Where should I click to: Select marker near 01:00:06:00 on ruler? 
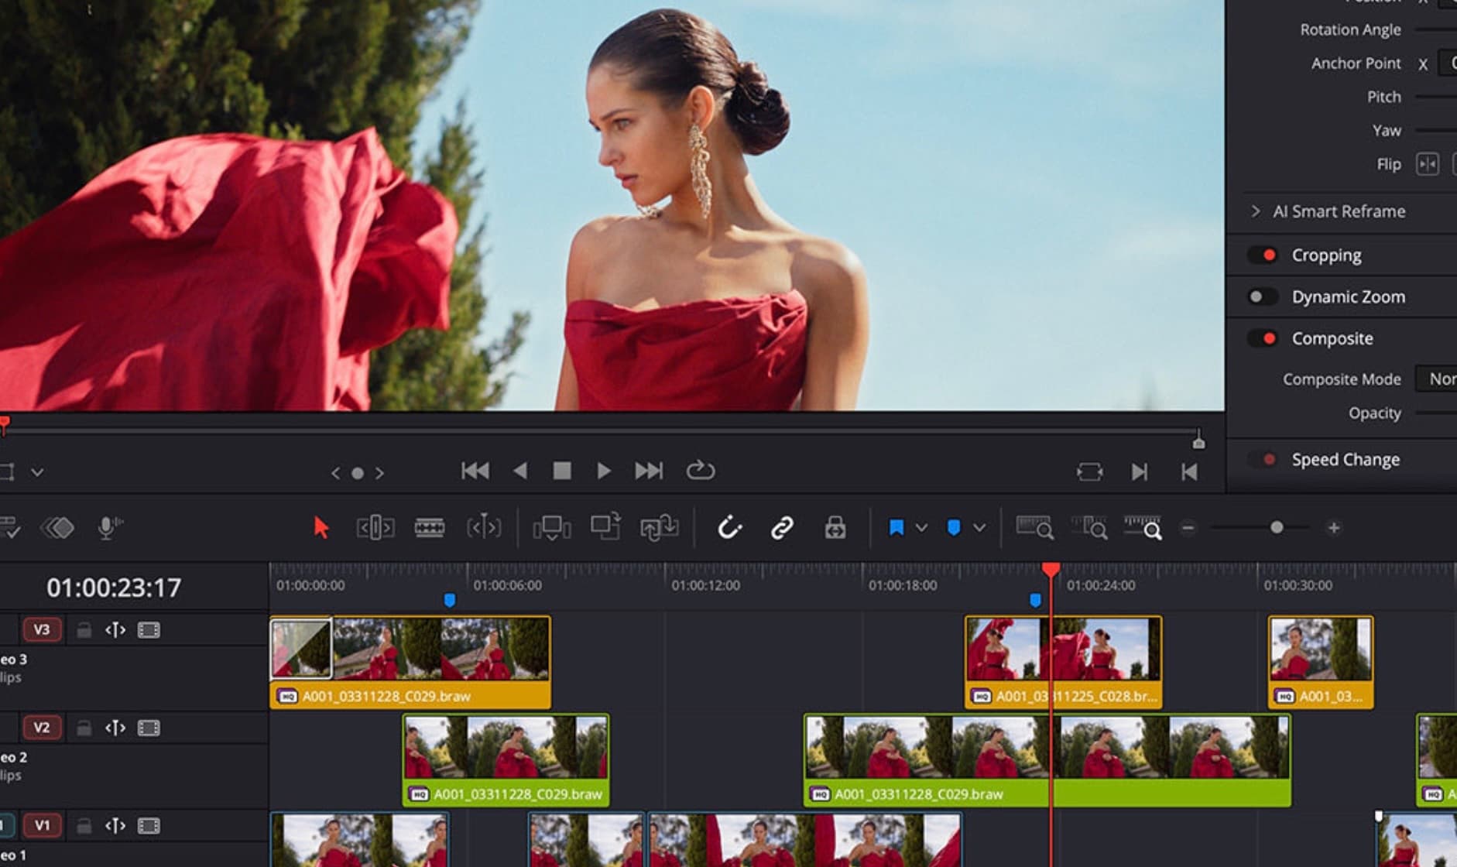point(450,600)
